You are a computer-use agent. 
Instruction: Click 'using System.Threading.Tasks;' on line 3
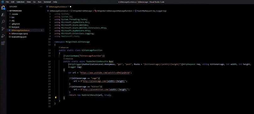tap(71, 19)
